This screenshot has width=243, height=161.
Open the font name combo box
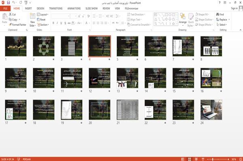coord(60,16)
